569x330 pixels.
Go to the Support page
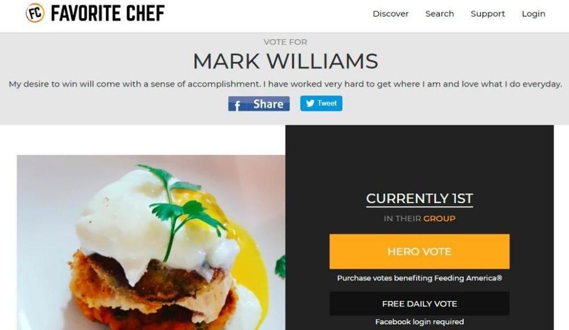click(488, 14)
